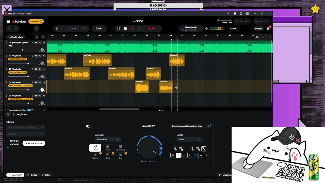Toggle the A#/Bb note key
The height and width of the screenshot is (183, 325).
click(x=203, y=149)
